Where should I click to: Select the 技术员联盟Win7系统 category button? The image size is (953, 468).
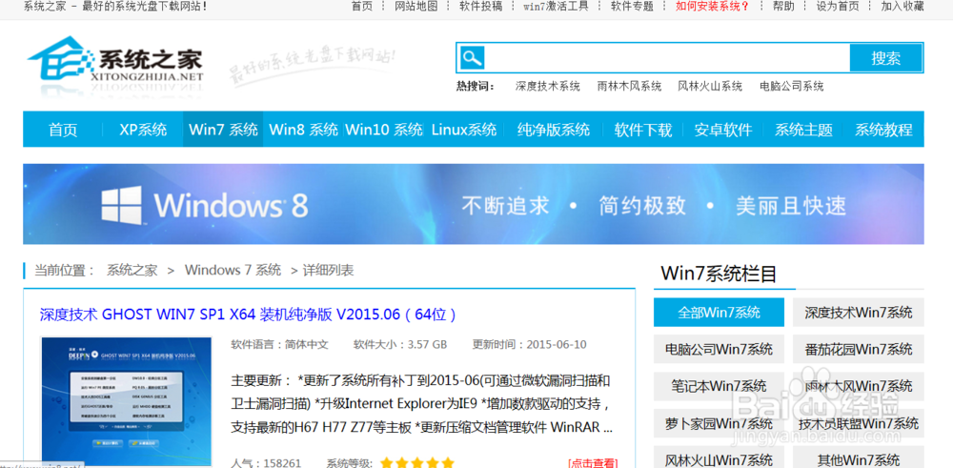coord(859,423)
